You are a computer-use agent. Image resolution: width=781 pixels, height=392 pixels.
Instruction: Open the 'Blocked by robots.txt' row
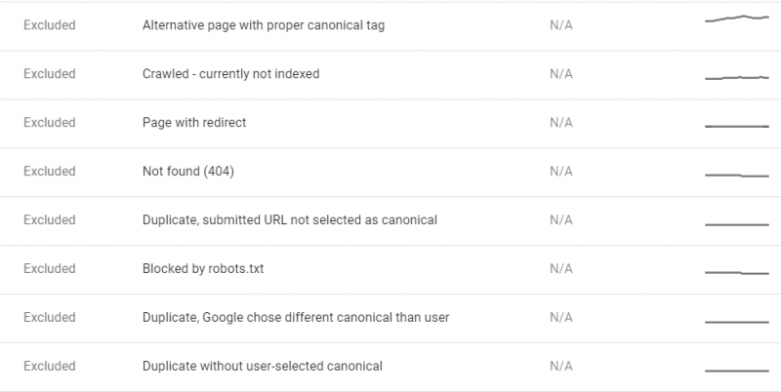pos(390,270)
